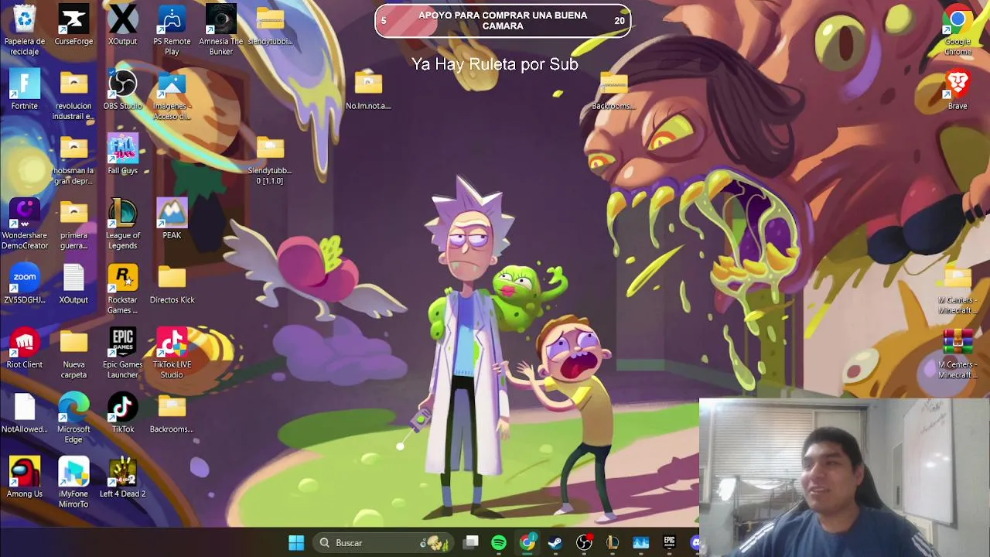990x557 pixels.
Task: Launch TikTok LIVE Studio shortcut
Action: [x=172, y=354]
